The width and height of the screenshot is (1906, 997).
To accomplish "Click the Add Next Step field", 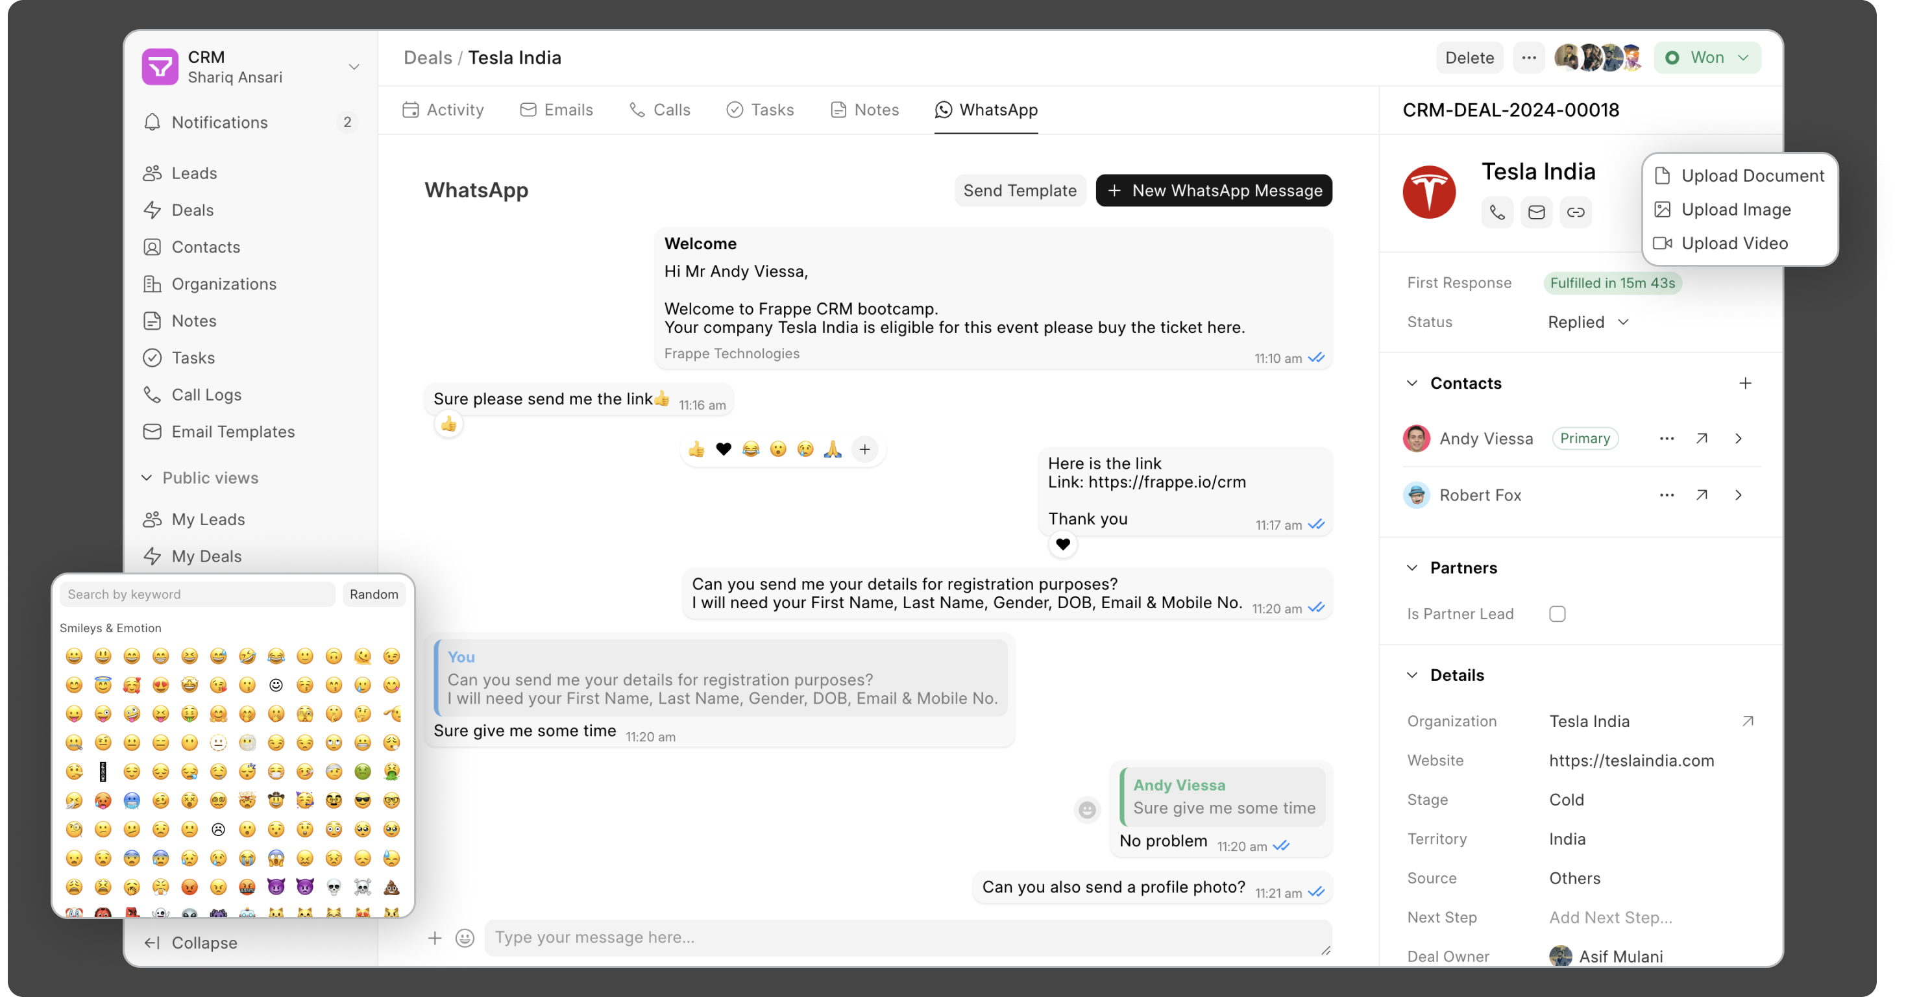I will [x=1611, y=917].
